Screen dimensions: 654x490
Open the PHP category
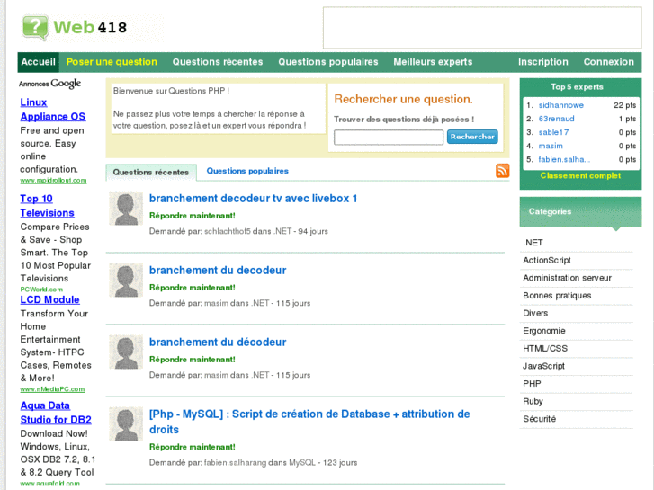click(x=532, y=384)
